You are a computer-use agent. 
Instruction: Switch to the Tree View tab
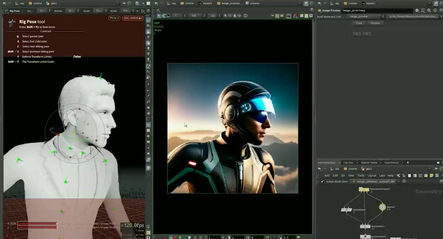pos(348,162)
